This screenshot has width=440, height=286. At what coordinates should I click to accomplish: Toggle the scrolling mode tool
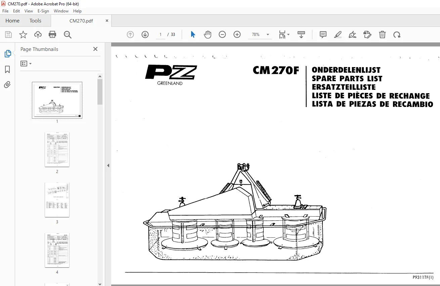tap(301, 35)
